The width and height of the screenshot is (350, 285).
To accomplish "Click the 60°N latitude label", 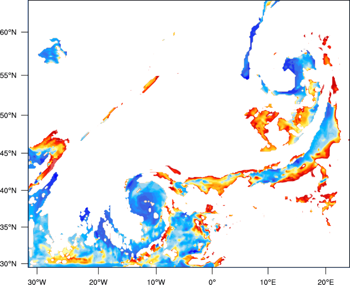I will click(x=8, y=32).
